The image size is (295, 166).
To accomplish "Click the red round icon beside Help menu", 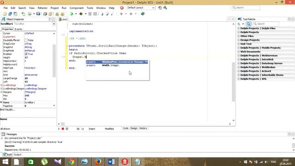I will coord(122,8).
